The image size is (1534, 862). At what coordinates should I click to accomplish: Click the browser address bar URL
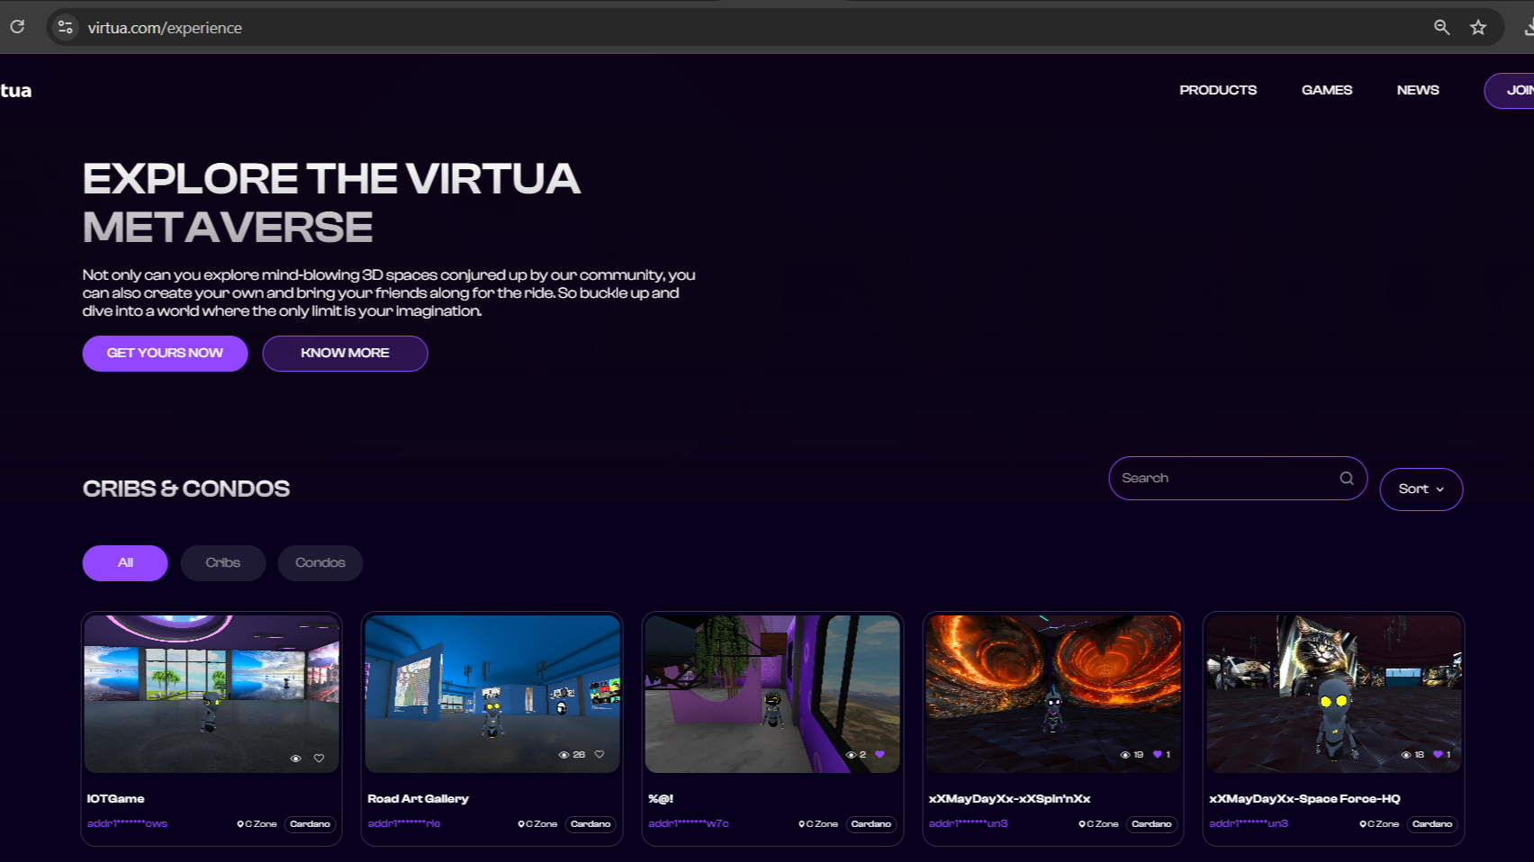coord(165,28)
